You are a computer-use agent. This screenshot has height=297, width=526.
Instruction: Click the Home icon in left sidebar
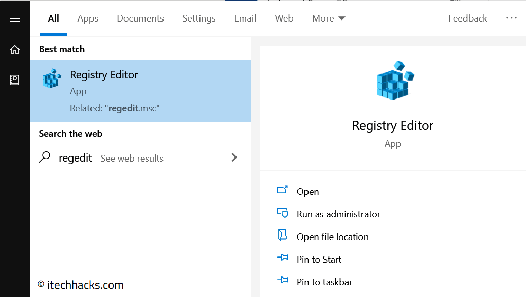pyautogui.click(x=15, y=50)
